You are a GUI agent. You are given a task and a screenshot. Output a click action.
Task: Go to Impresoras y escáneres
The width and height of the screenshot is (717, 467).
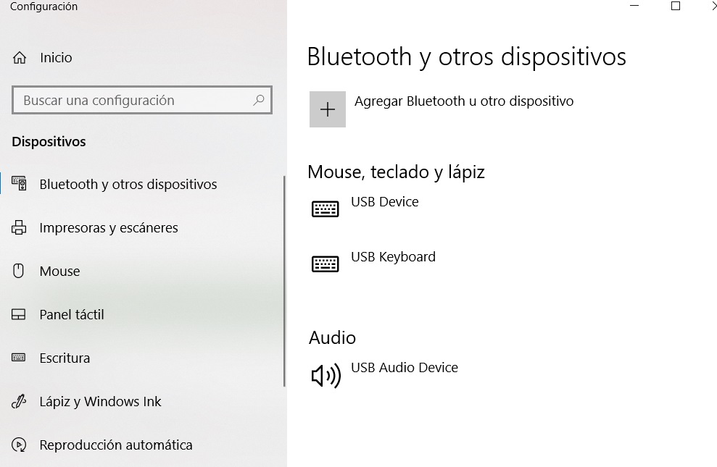click(x=109, y=228)
